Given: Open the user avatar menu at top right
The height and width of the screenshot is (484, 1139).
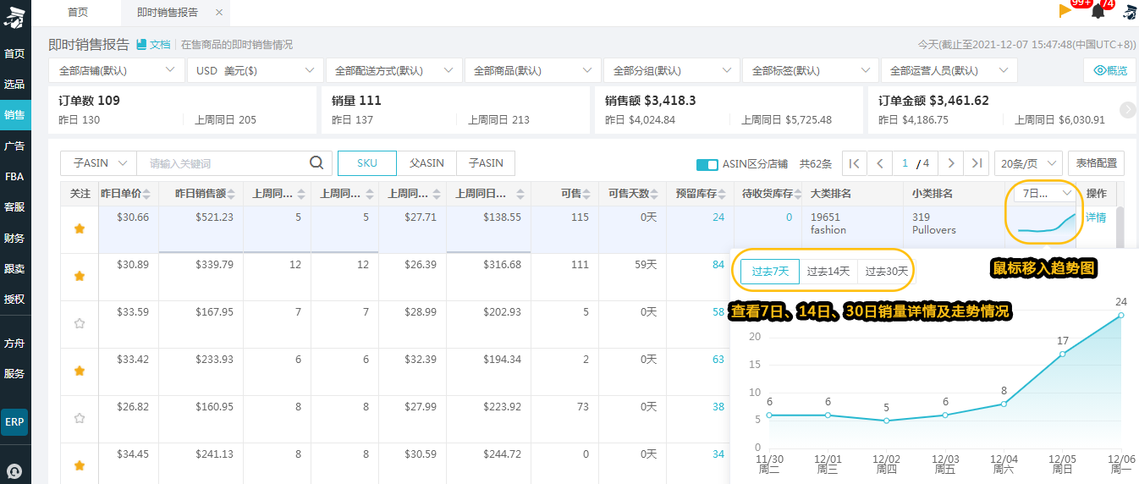Looking at the screenshot, I should [1130, 11].
